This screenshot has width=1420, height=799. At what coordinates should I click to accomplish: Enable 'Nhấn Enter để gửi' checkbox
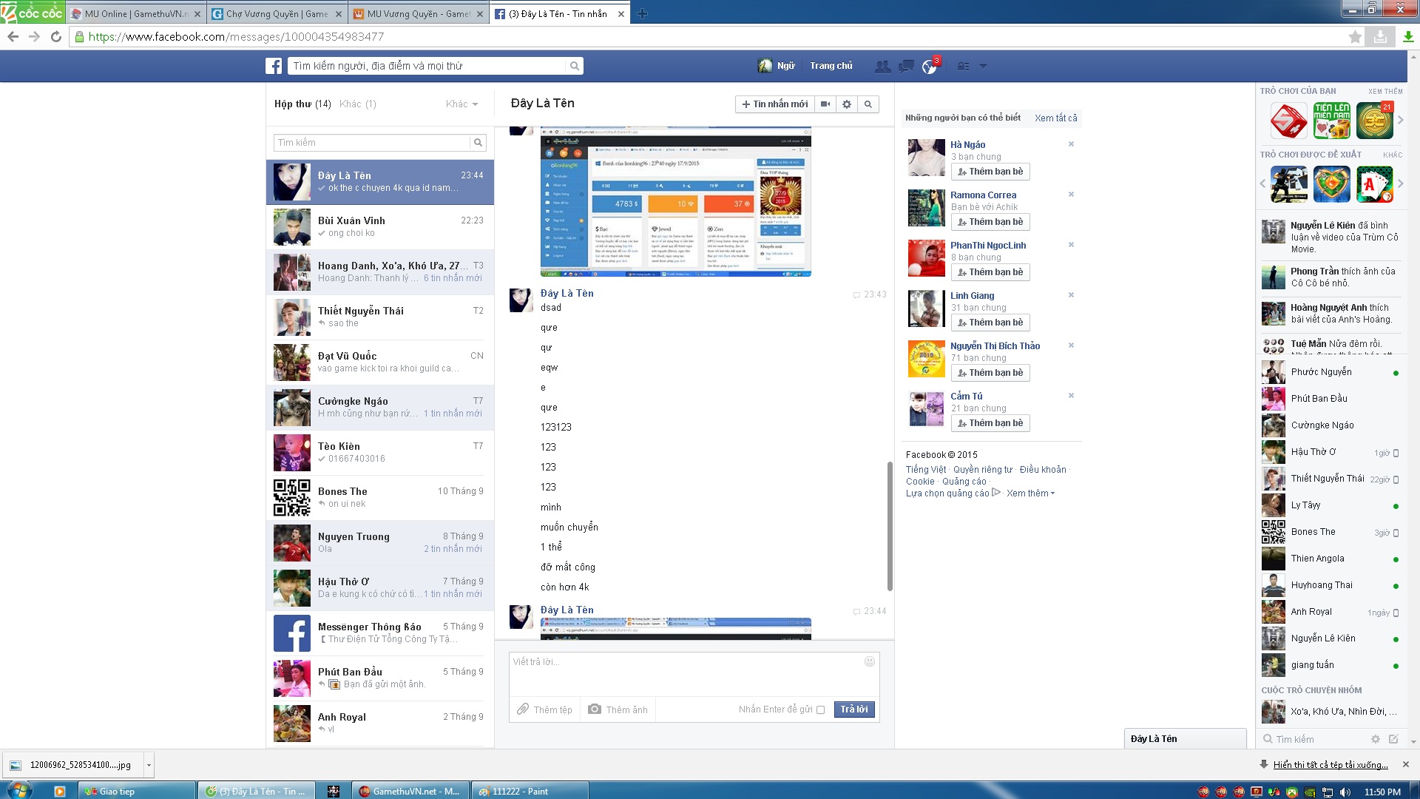pos(820,710)
